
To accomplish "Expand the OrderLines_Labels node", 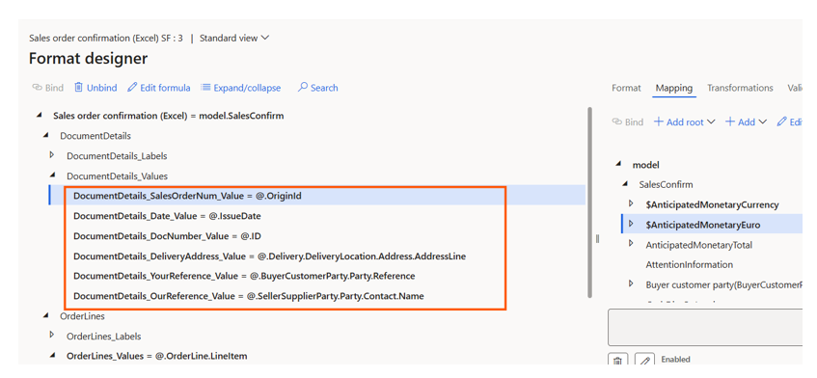I will tap(51, 336).
